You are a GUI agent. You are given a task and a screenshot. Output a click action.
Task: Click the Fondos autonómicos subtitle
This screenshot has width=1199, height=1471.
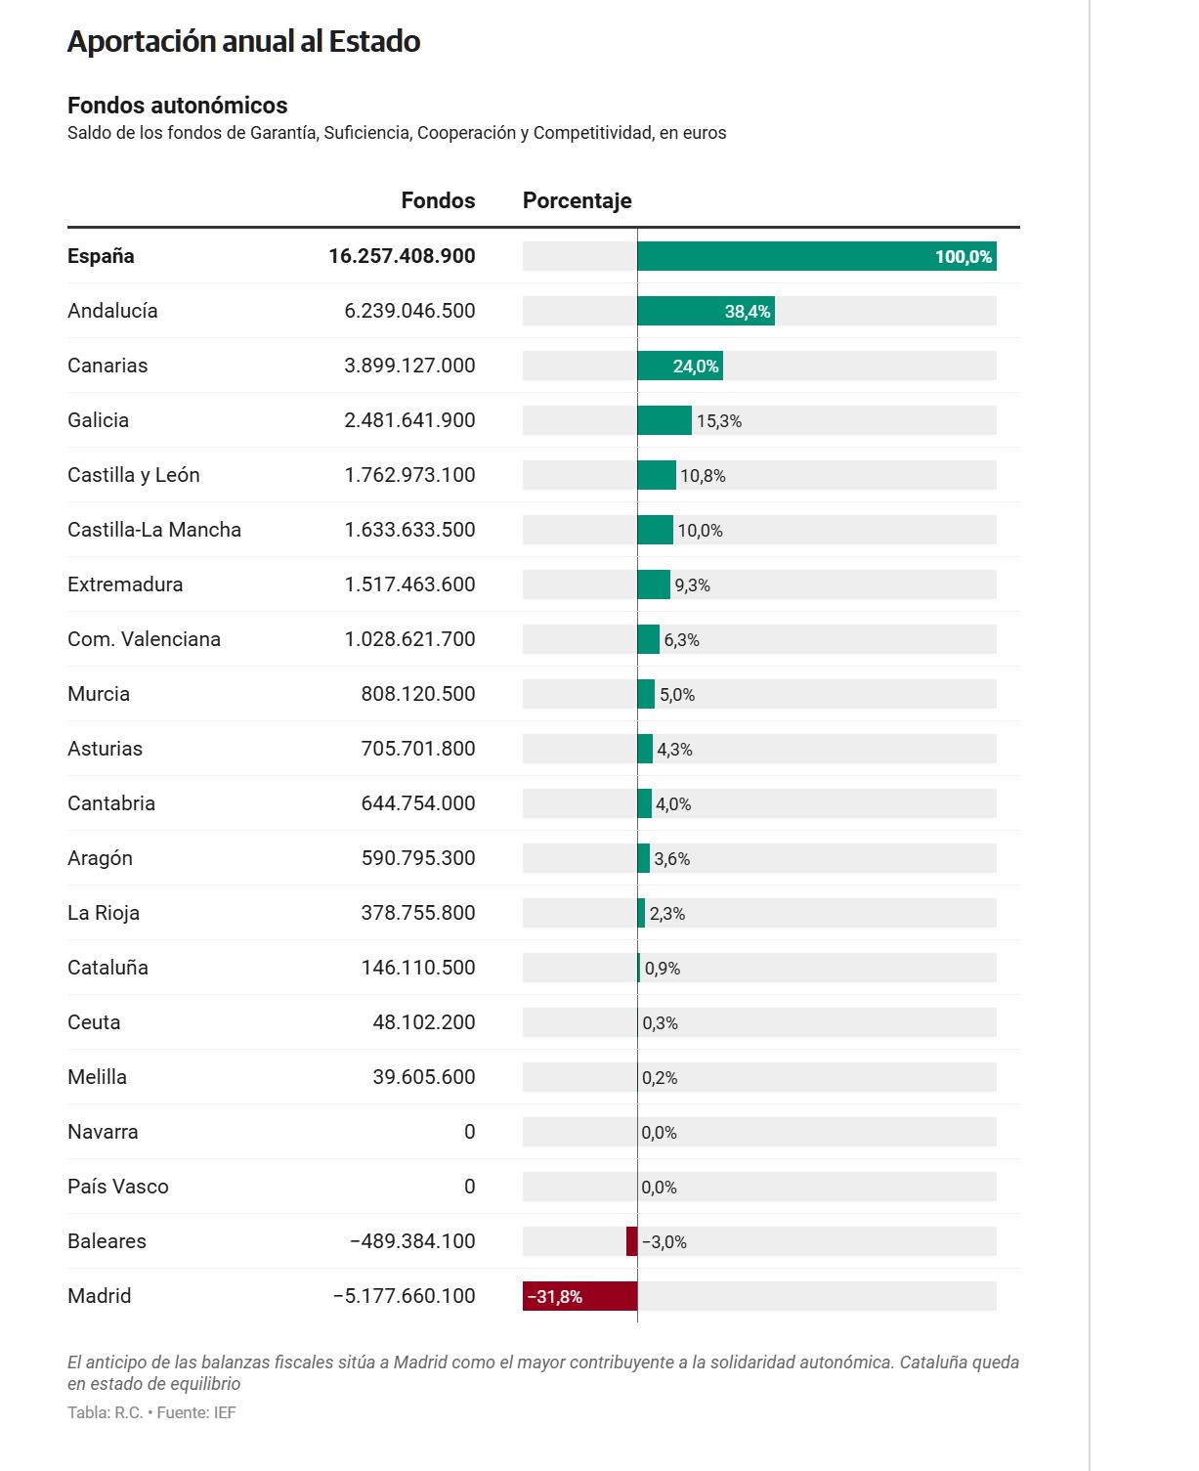click(178, 106)
